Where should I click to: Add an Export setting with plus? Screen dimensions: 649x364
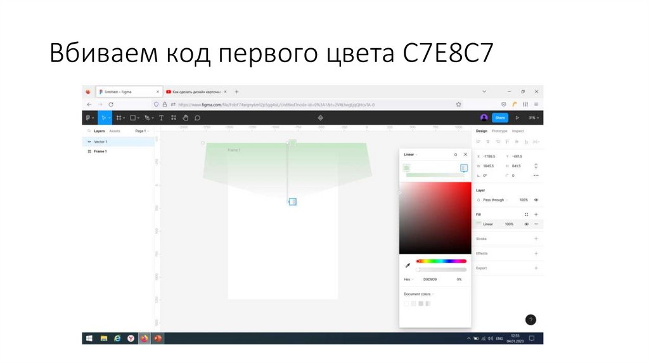click(x=536, y=268)
